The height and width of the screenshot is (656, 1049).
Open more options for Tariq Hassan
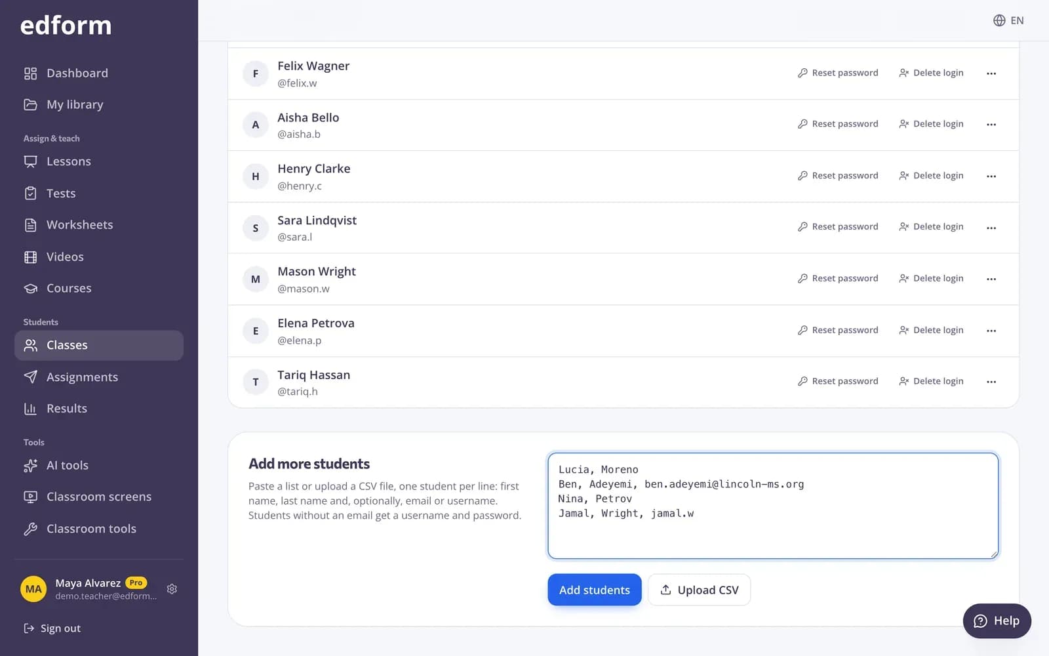coord(991,382)
